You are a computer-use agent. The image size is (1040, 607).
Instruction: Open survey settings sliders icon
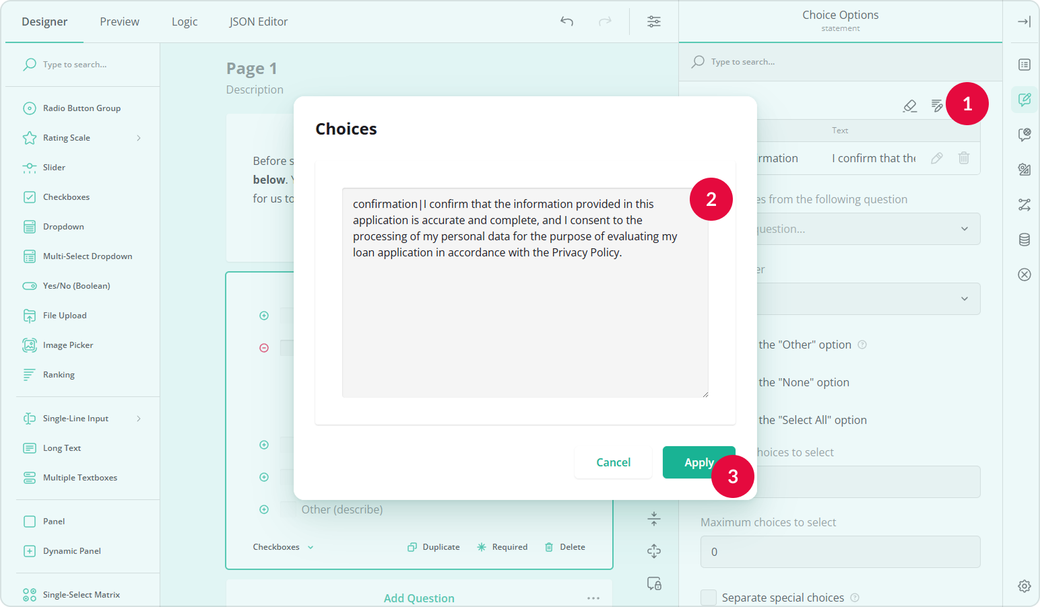click(x=653, y=22)
